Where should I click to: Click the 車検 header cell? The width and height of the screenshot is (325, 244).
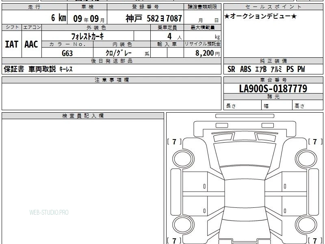87,7
